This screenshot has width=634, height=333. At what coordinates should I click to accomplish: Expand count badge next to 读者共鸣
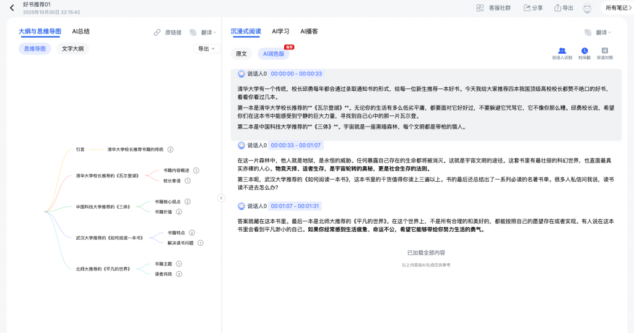(x=179, y=274)
